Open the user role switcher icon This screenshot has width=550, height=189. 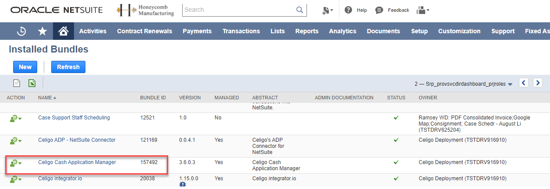click(423, 10)
